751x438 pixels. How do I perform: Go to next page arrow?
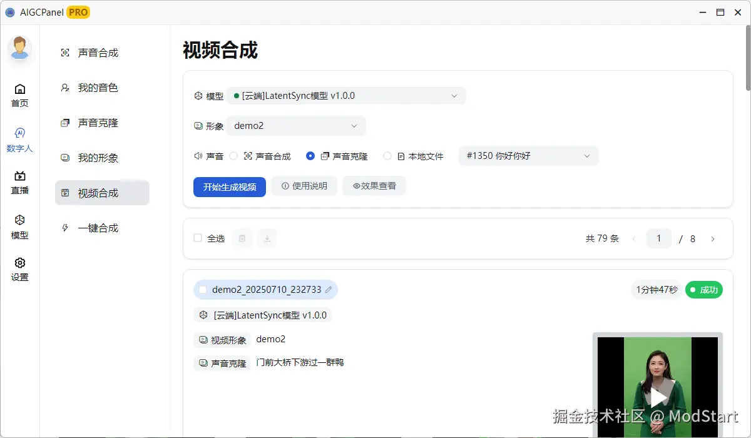tap(712, 238)
